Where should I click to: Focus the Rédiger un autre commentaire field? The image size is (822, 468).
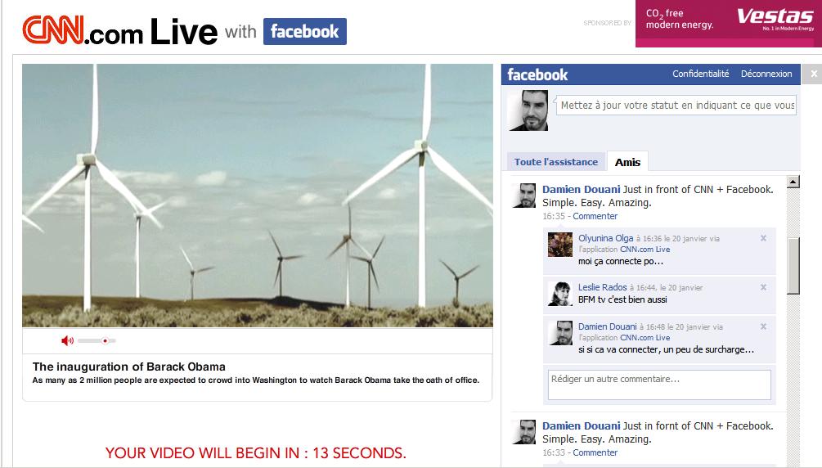[659, 385]
